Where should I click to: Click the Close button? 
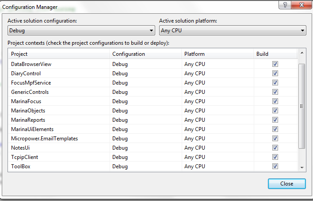(286, 184)
